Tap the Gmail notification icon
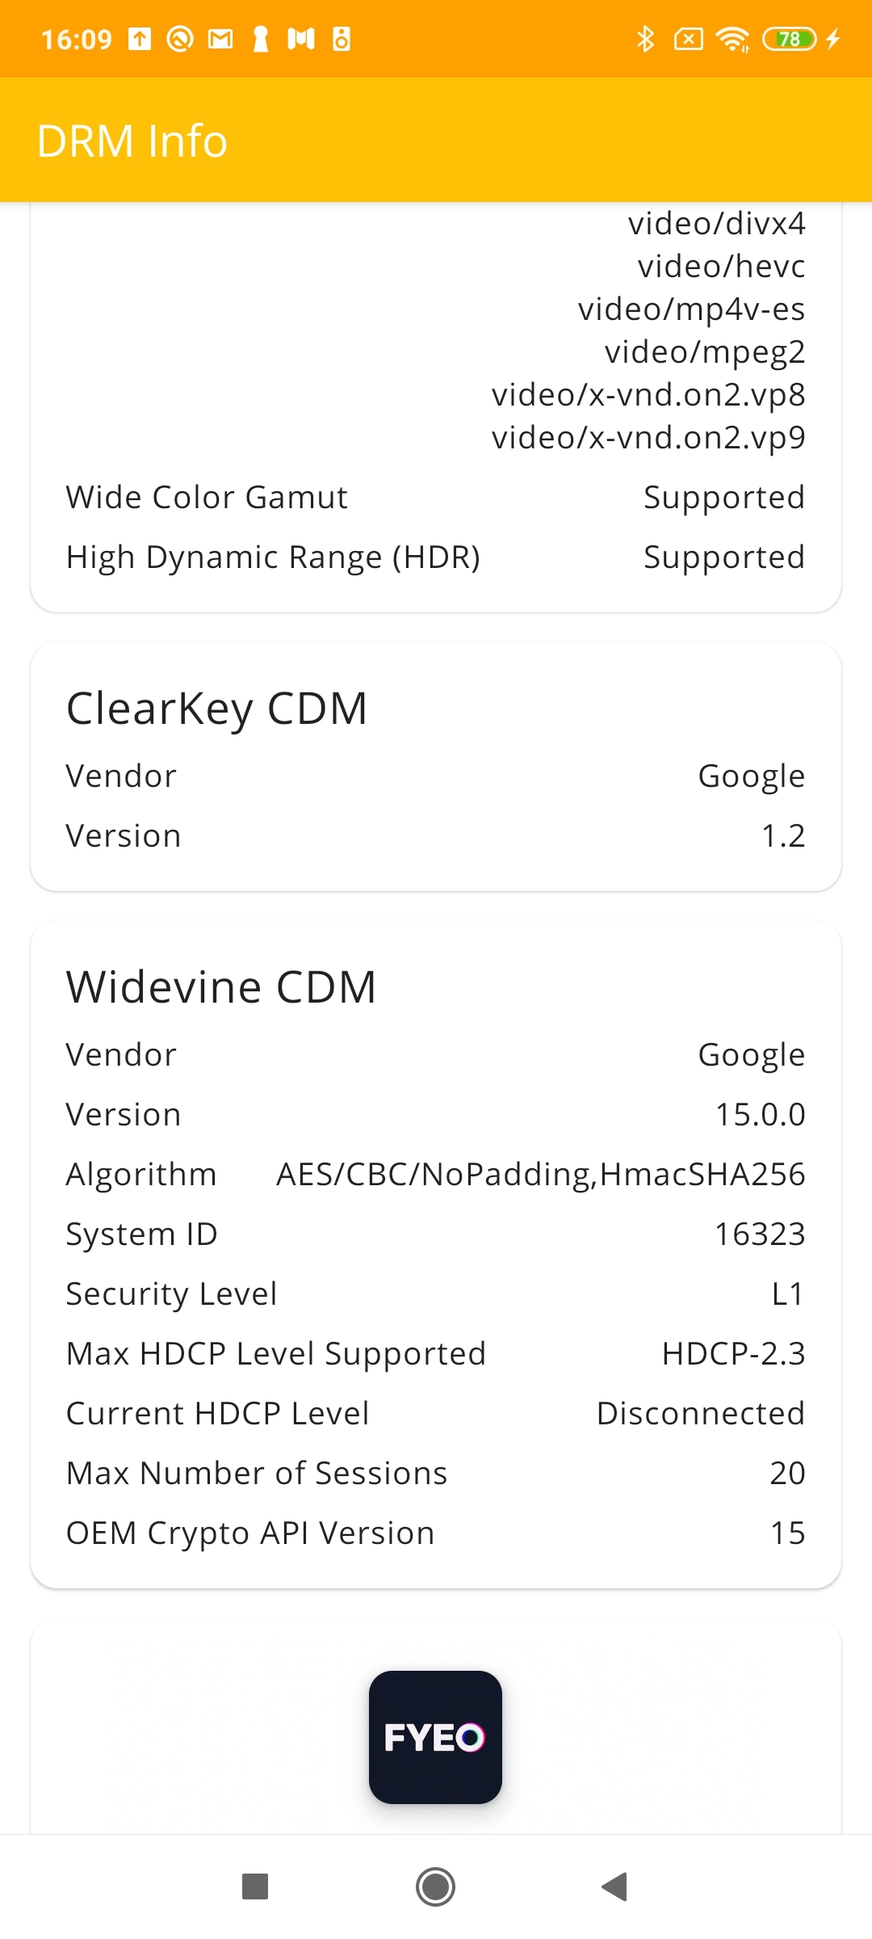 pyautogui.click(x=220, y=39)
